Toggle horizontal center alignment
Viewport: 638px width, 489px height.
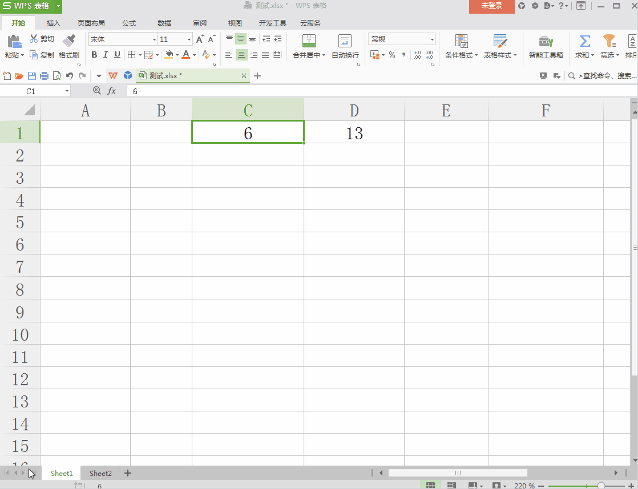241,55
